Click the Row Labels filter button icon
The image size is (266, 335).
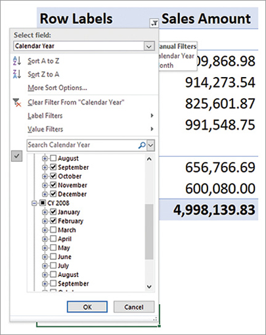coord(154,23)
